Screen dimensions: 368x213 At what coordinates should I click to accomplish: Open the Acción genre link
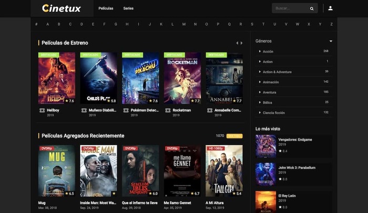tap(268, 51)
